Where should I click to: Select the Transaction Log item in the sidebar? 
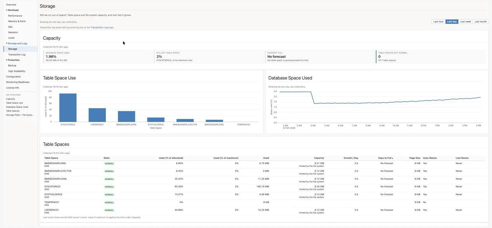[x=17, y=54]
